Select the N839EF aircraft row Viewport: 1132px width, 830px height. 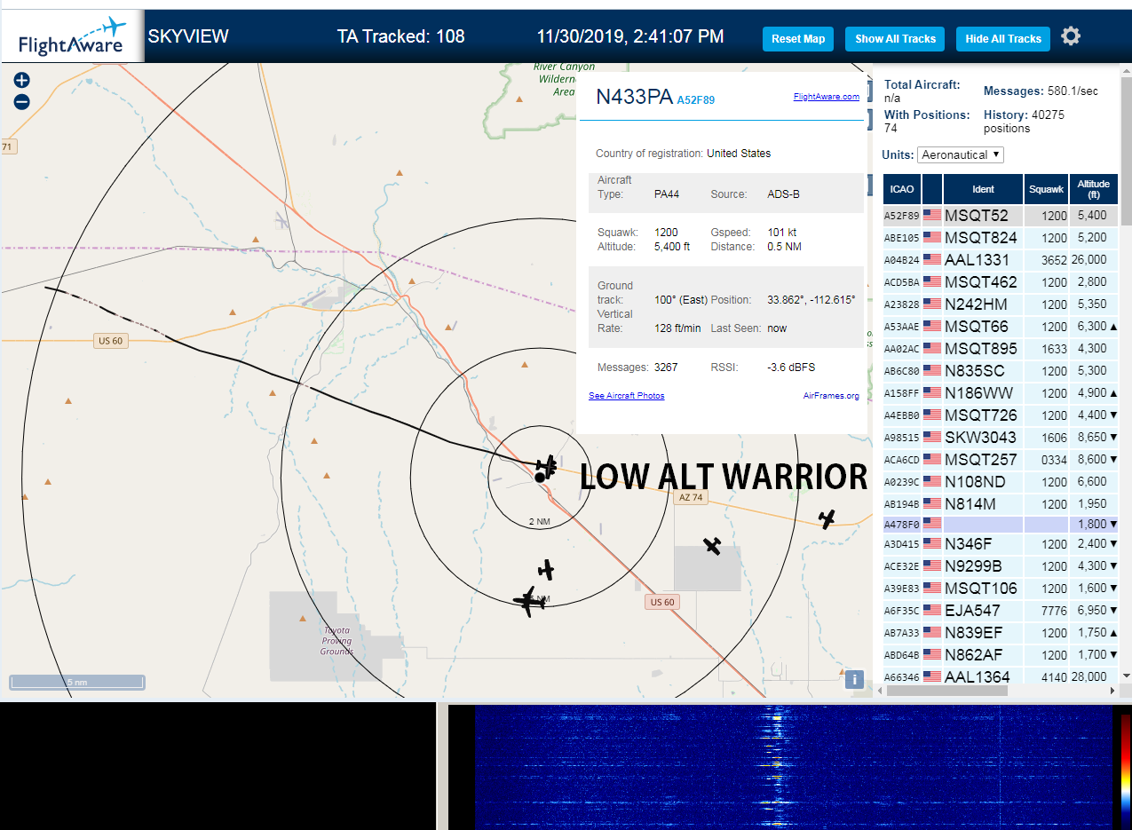1001,633
